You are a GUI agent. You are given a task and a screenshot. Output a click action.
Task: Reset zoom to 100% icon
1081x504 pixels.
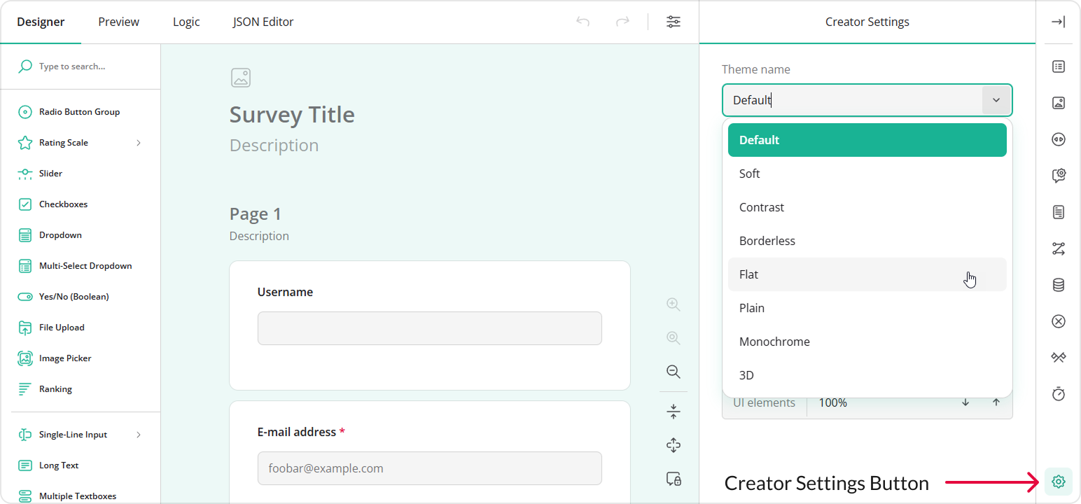[674, 338]
